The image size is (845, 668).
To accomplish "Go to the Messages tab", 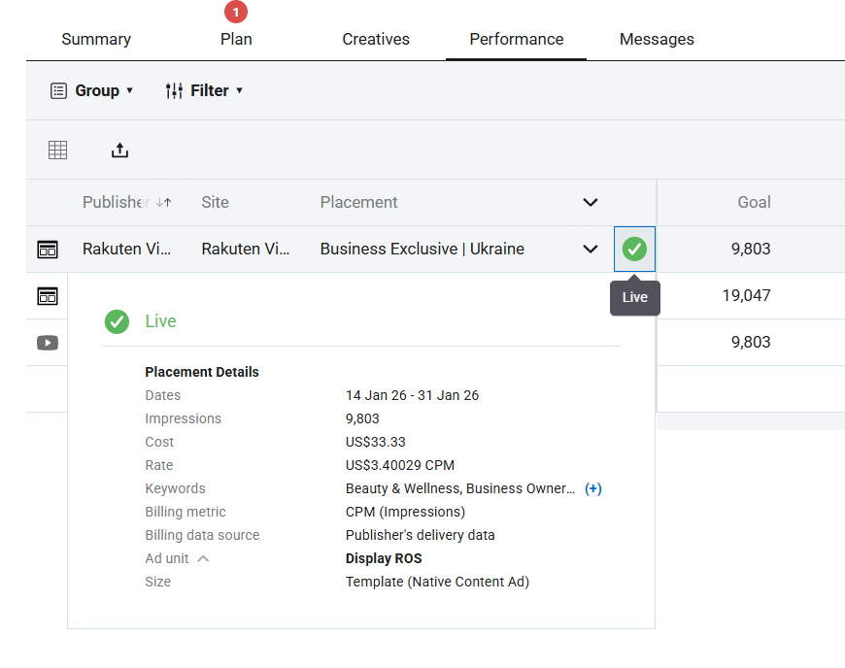I will pyautogui.click(x=657, y=40).
